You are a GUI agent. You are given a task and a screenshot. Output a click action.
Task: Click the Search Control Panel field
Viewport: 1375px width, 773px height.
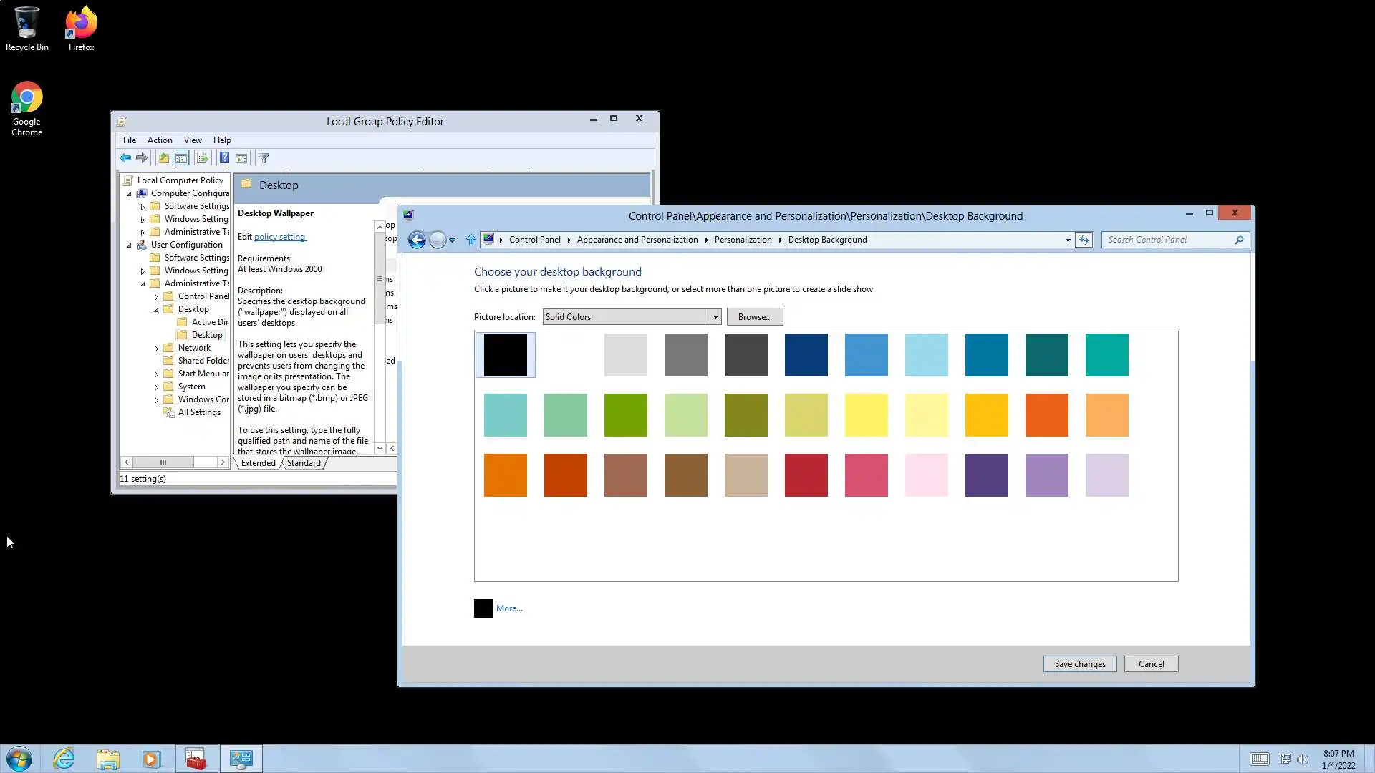pyautogui.click(x=1167, y=240)
